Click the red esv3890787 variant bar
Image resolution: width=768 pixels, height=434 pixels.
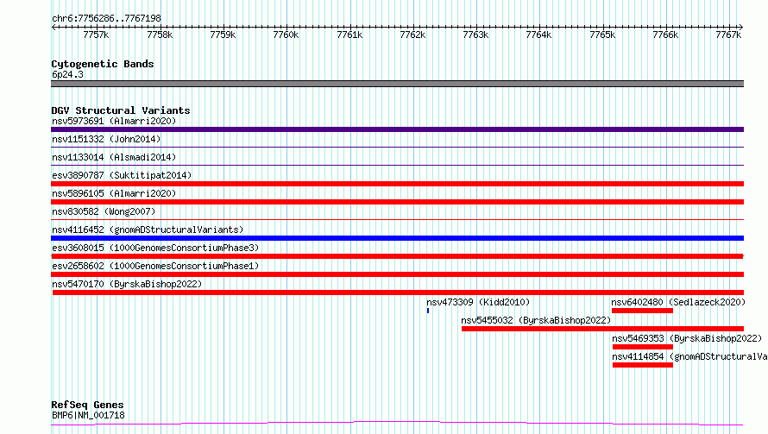click(397, 184)
